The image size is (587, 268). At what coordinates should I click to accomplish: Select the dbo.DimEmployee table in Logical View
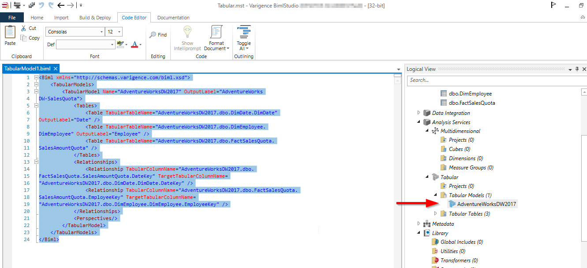point(466,94)
